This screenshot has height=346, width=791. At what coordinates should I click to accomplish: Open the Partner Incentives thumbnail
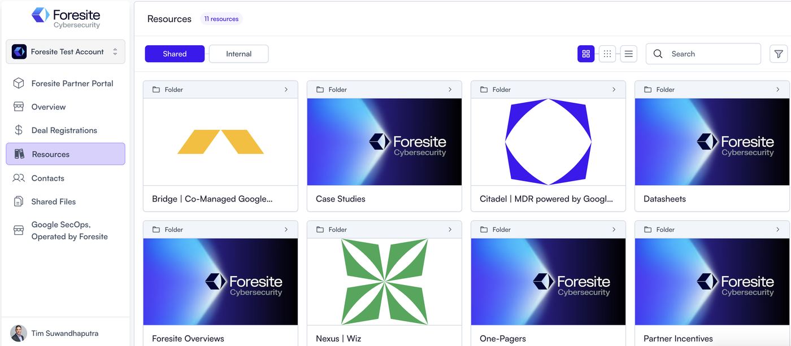[x=712, y=282]
